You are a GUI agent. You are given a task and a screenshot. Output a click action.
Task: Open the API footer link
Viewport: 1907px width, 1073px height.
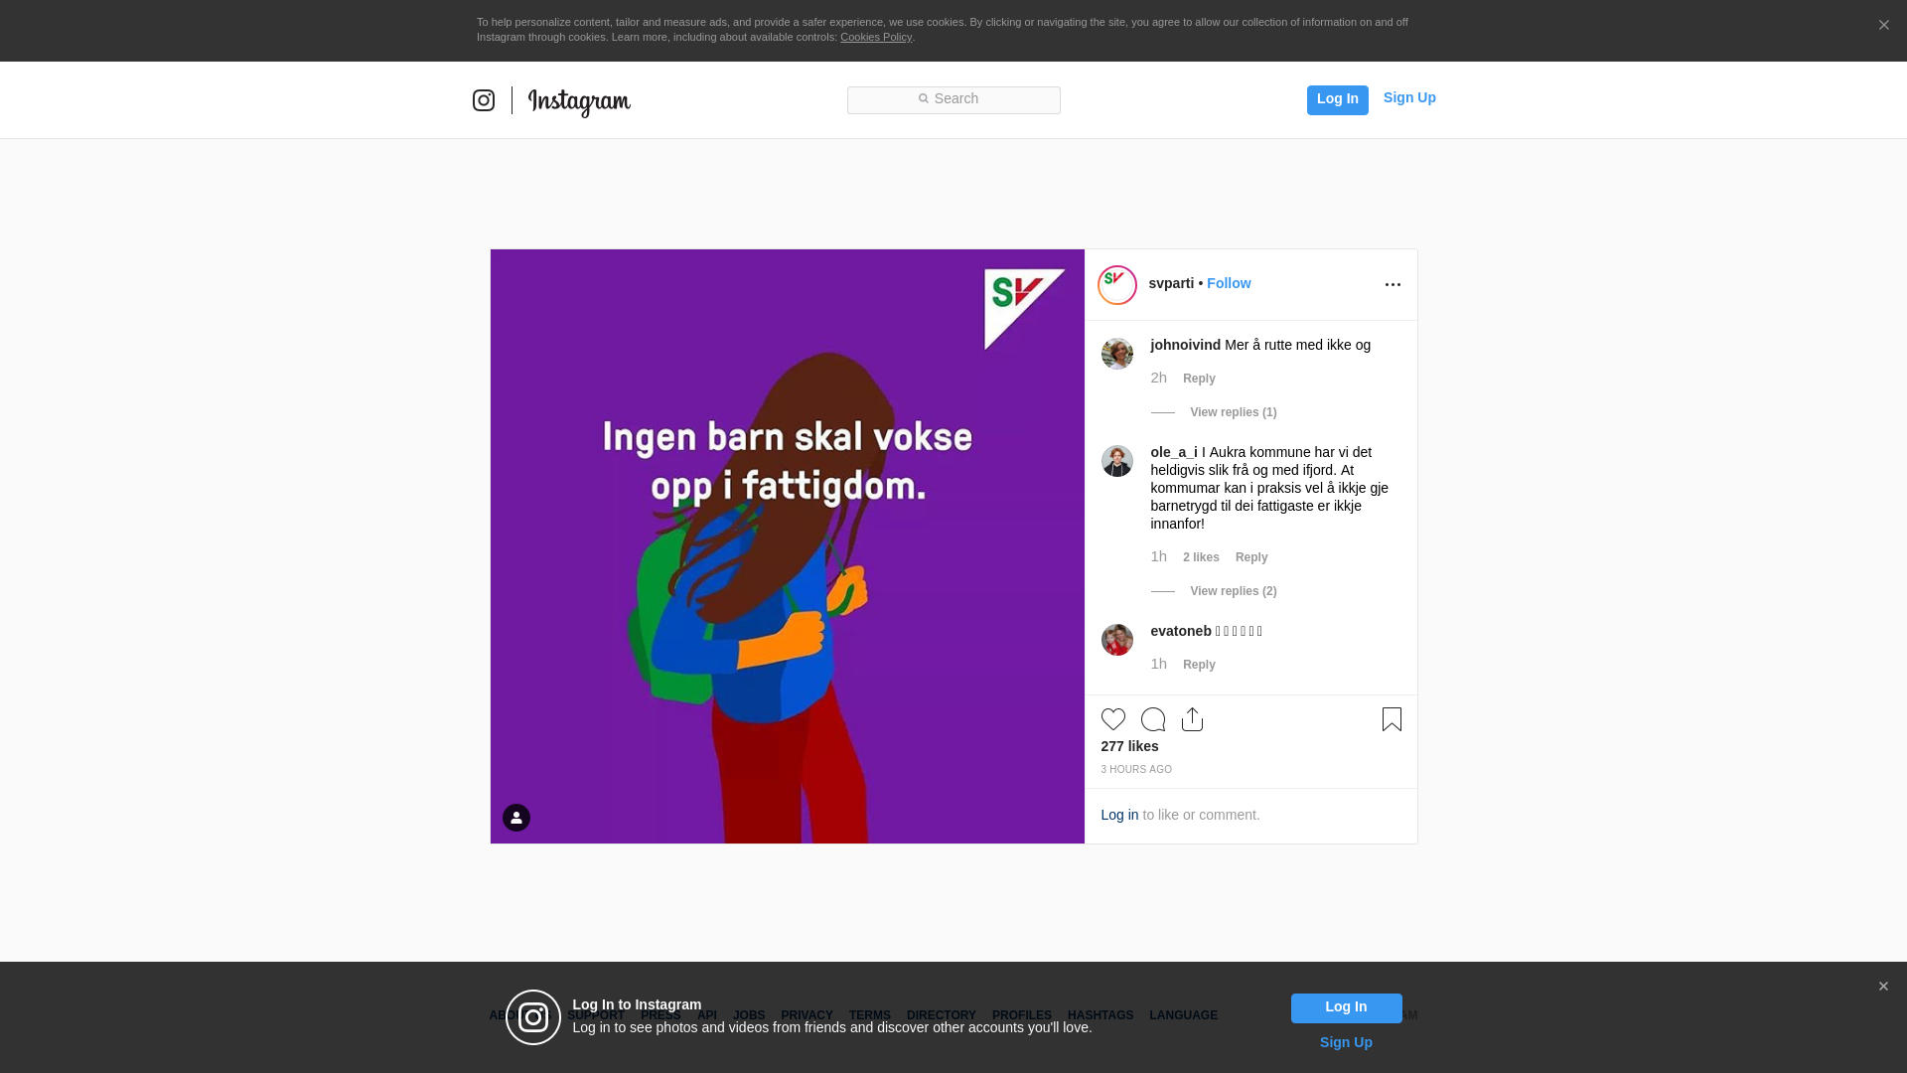click(x=707, y=1015)
